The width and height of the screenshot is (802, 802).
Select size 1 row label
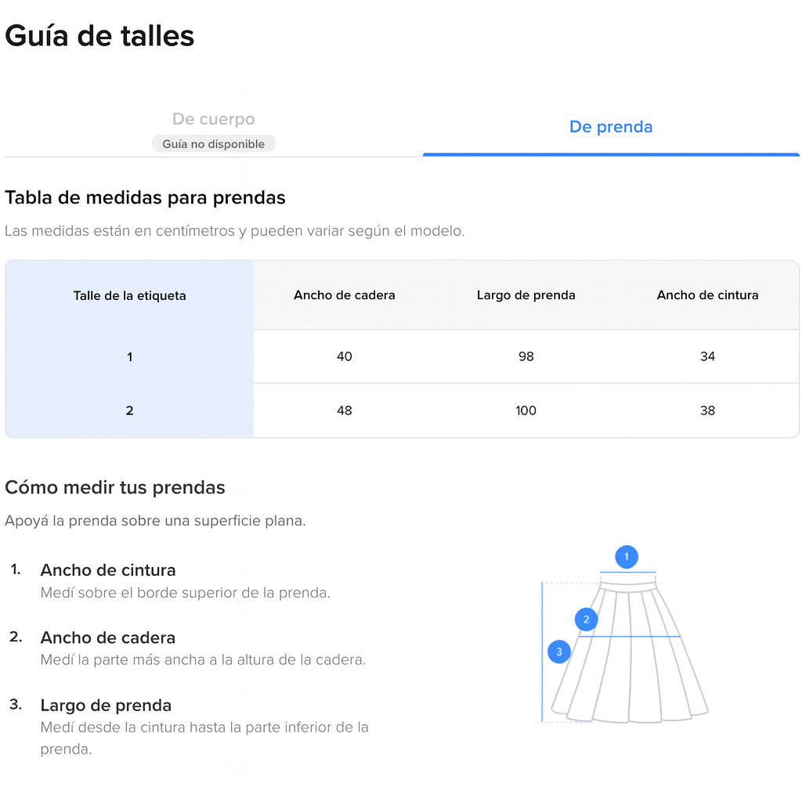click(x=129, y=356)
